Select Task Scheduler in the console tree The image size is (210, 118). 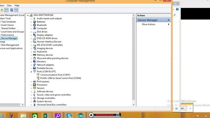point(9,22)
